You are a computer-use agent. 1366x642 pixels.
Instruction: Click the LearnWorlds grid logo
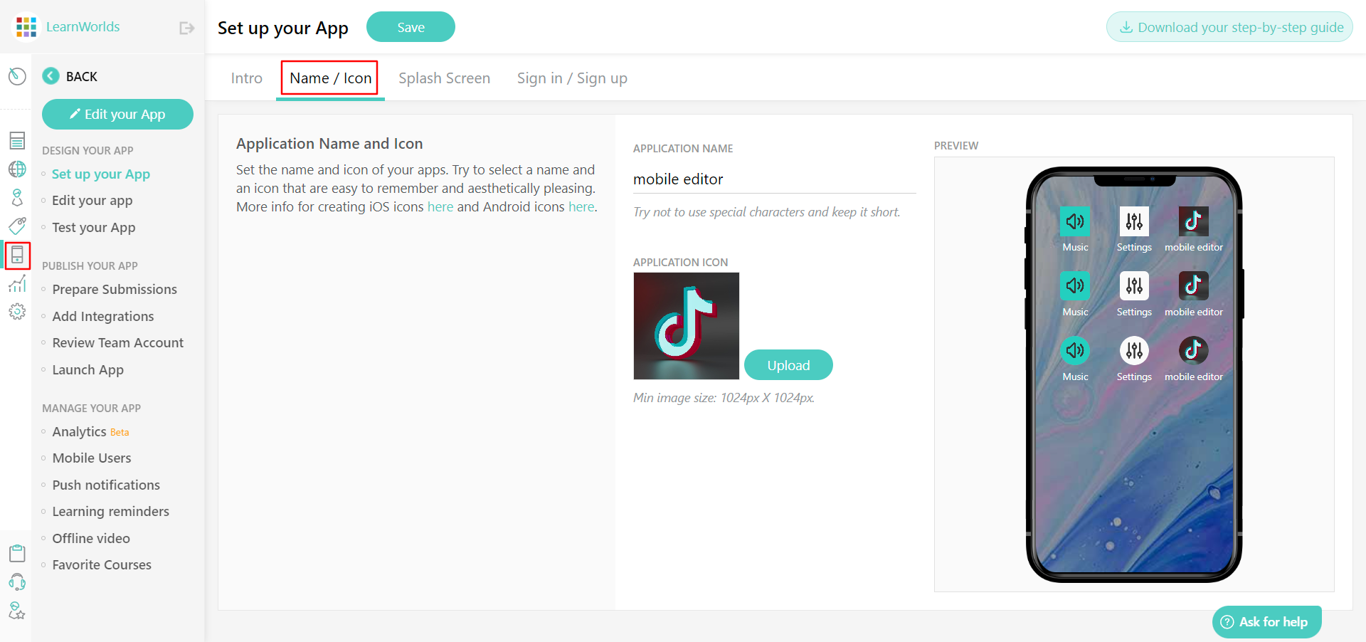(26, 26)
